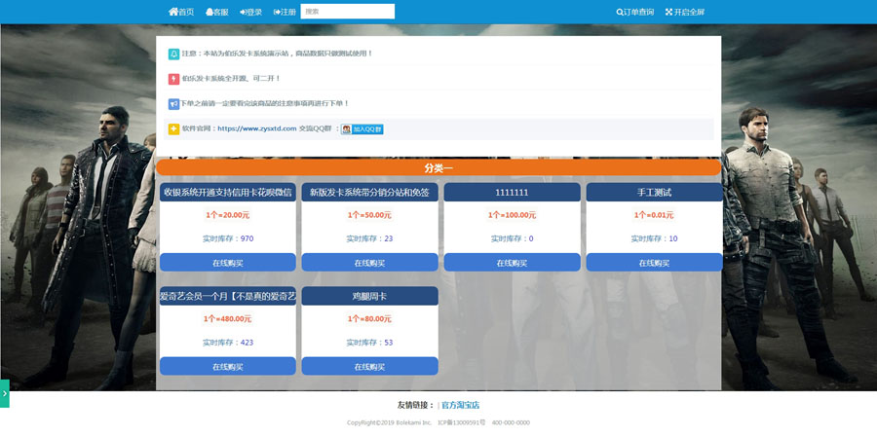Expand the green side panel arrow
This screenshot has height=437, width=877.
5,393
